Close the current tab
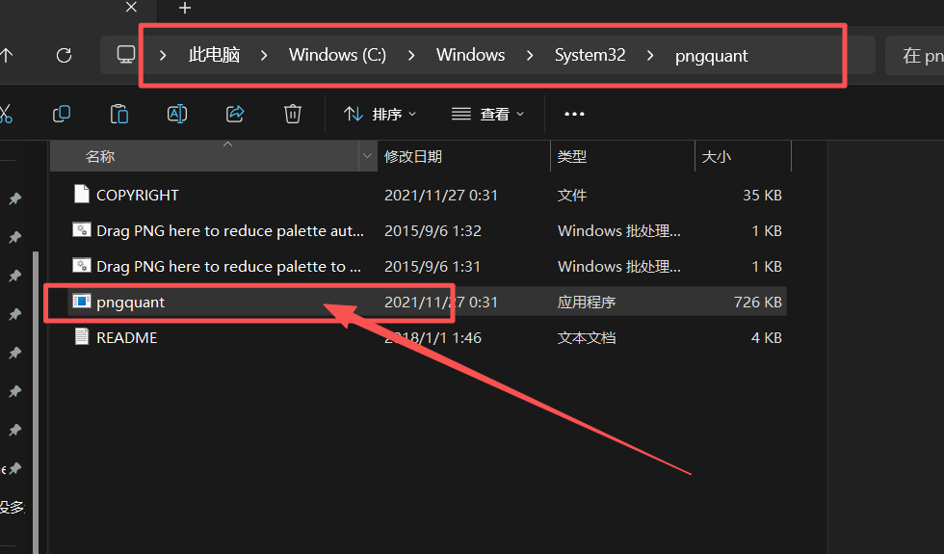The image size is (944, 554). pyautogui.click(x=131, y=8)
